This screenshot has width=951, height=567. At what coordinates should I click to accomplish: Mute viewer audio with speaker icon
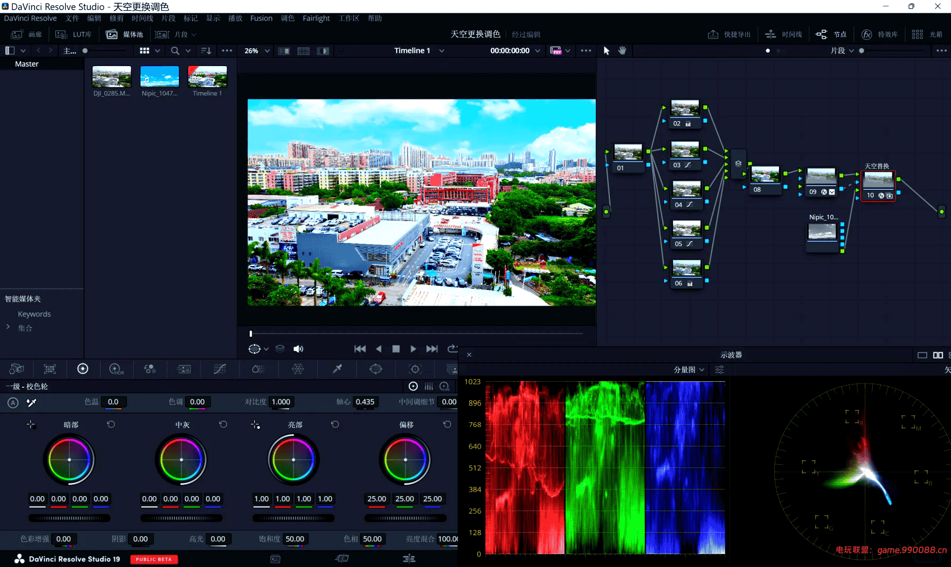pyautogui.click(x=298, y=349)
